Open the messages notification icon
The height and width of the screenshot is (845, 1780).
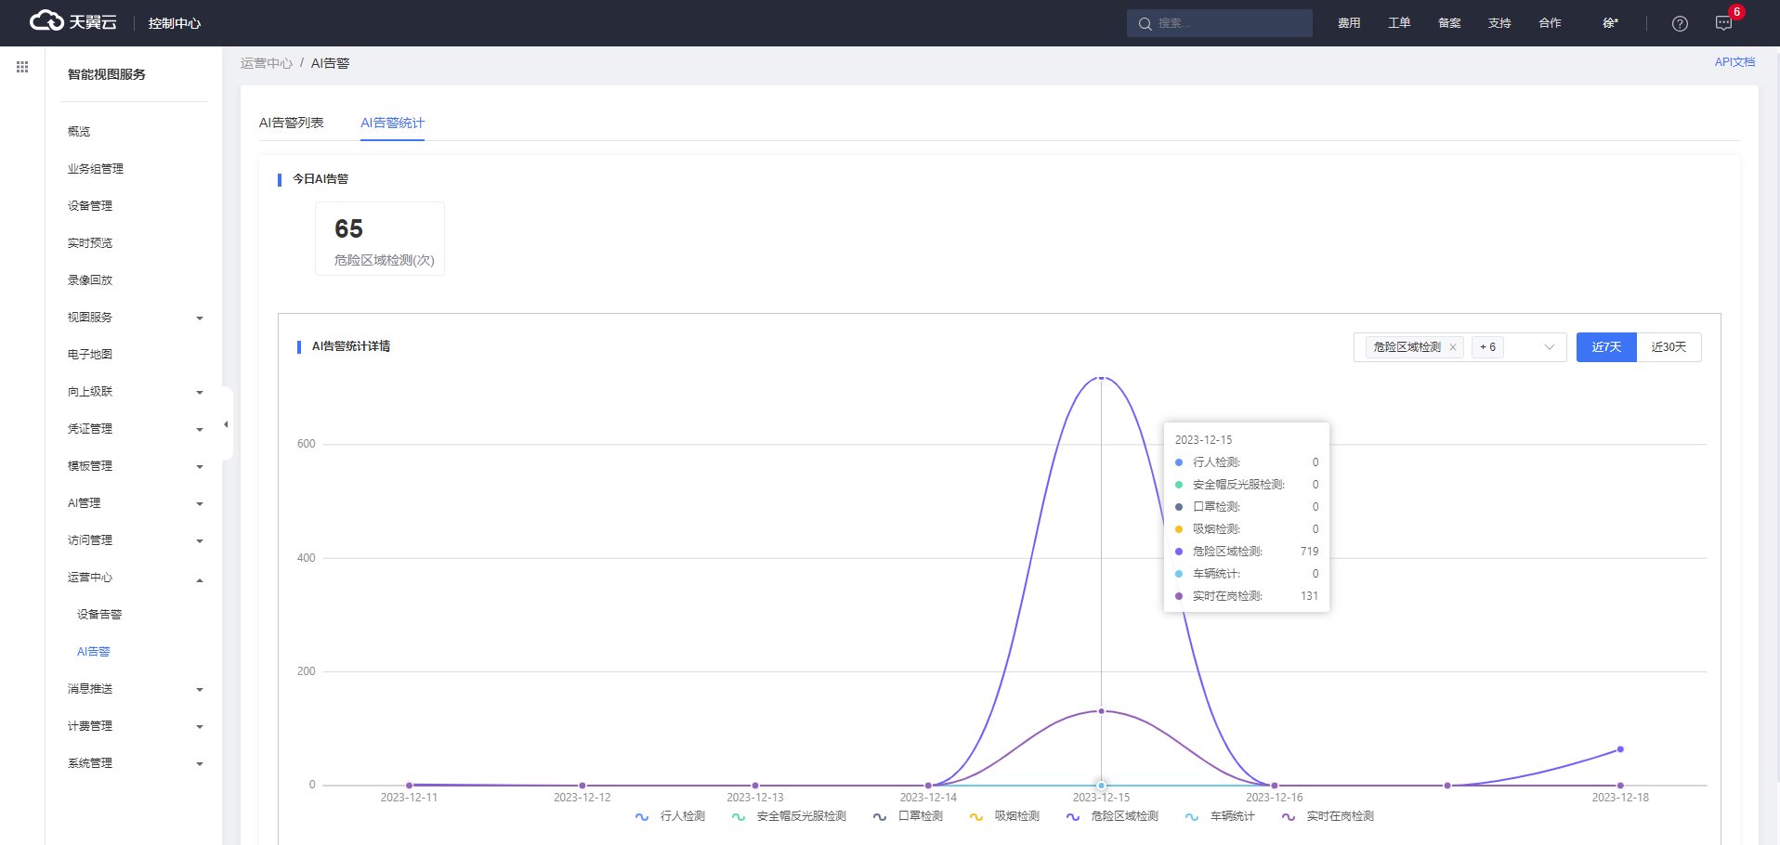click(1723, 23)
